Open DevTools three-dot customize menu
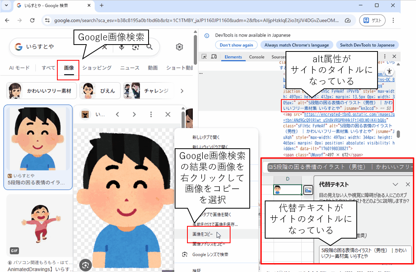This screenshot has height=272, width=416. [385, 56]
